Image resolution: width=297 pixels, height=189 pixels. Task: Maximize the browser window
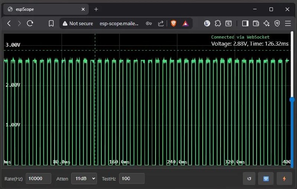271,9
